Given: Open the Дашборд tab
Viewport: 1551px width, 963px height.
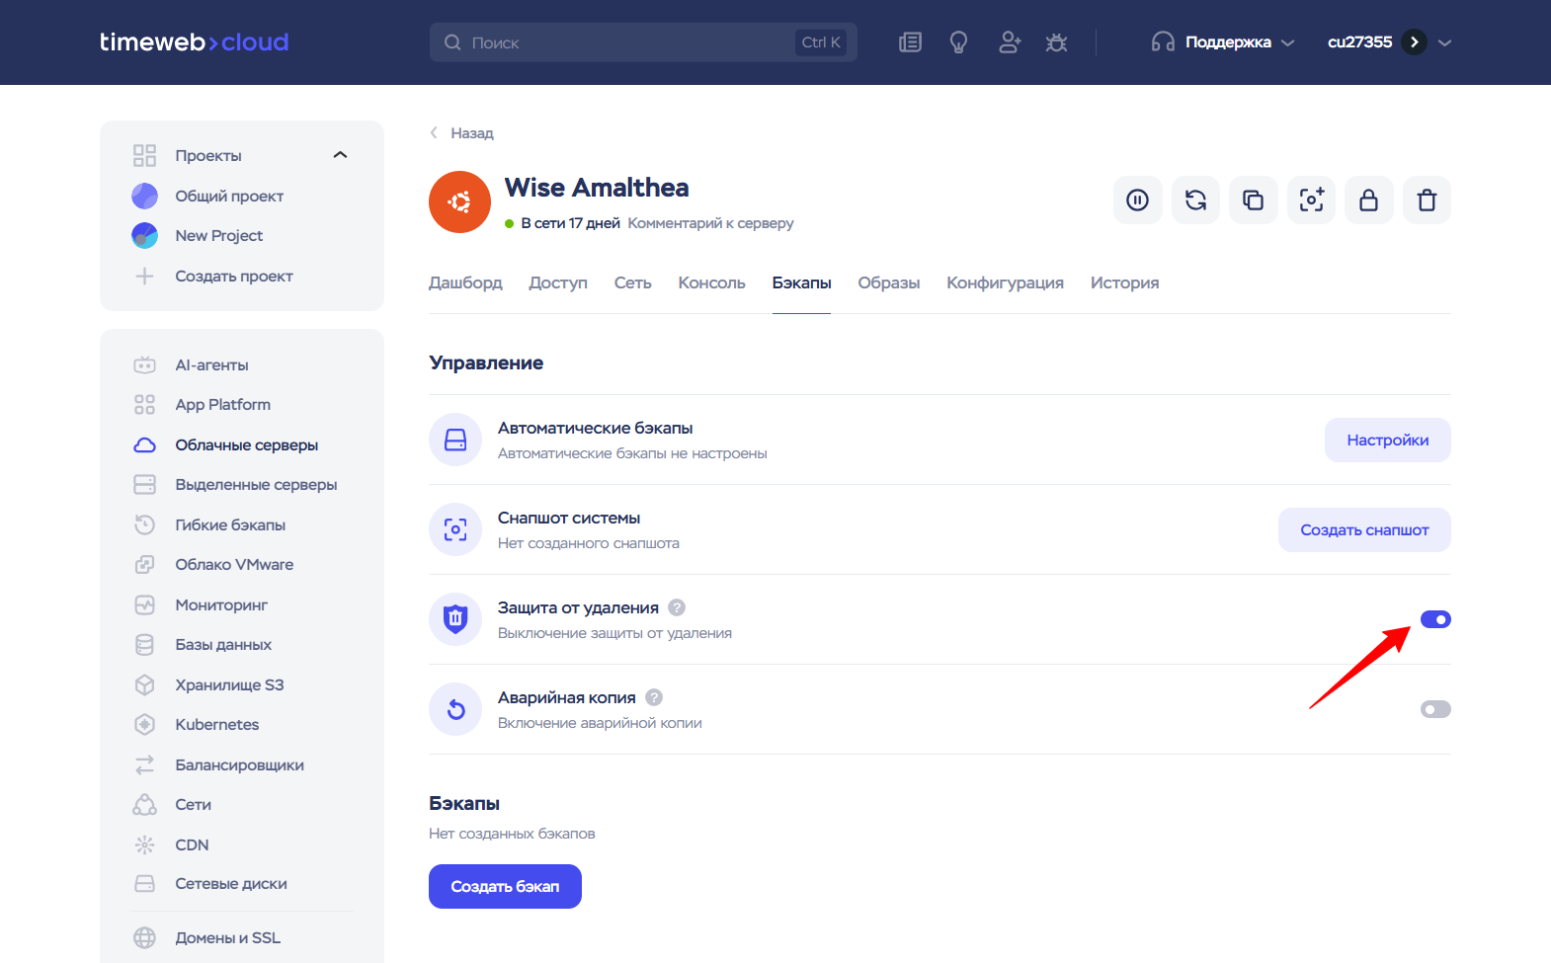Looking at the screenshot, I should pyautogui.click(x=465, y=283).
